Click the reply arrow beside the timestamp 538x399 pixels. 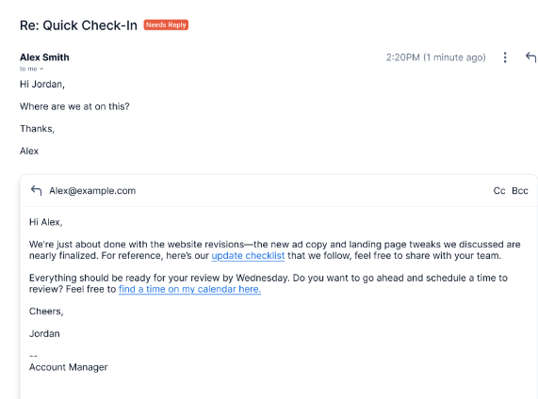pyautogui.click(x=530, y=57)
